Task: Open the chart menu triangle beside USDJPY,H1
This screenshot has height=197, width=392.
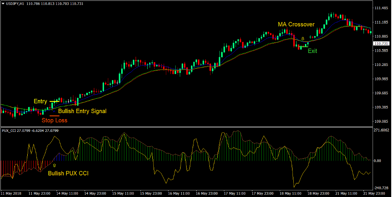Action: tap(3, 4)
